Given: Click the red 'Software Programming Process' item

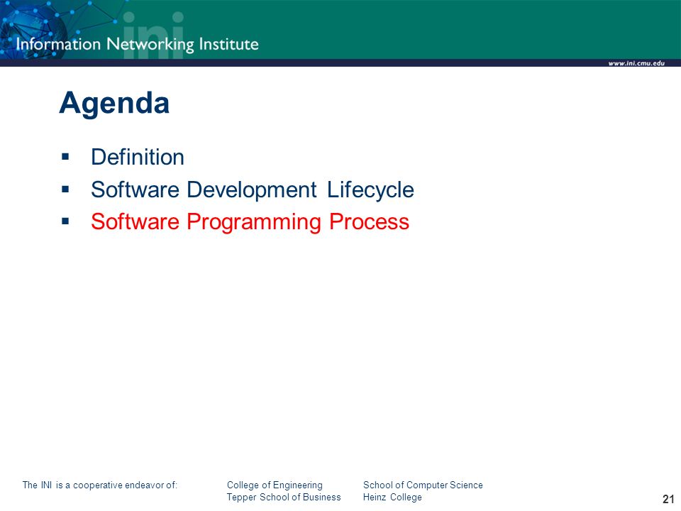Looking at the screenshot, I should click(x=250, y=222).
